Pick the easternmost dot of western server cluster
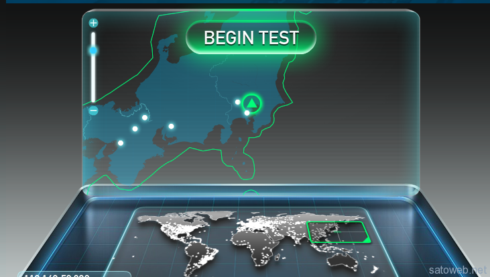This screenshot has width=490, height=277. pos(171,126)
